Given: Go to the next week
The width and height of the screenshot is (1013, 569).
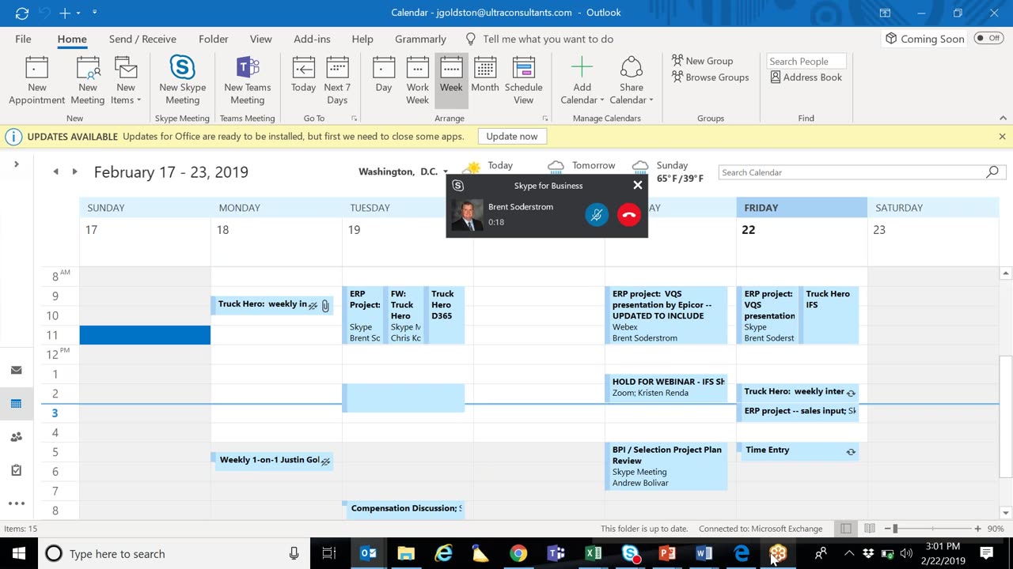Looking at the screenshot, I should pyautogui.click(x=74, y=171).
